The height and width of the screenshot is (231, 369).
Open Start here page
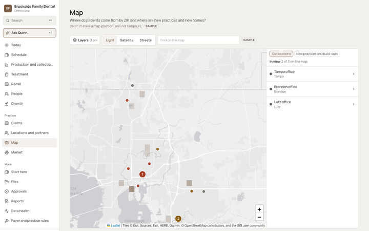pos(30,172)
